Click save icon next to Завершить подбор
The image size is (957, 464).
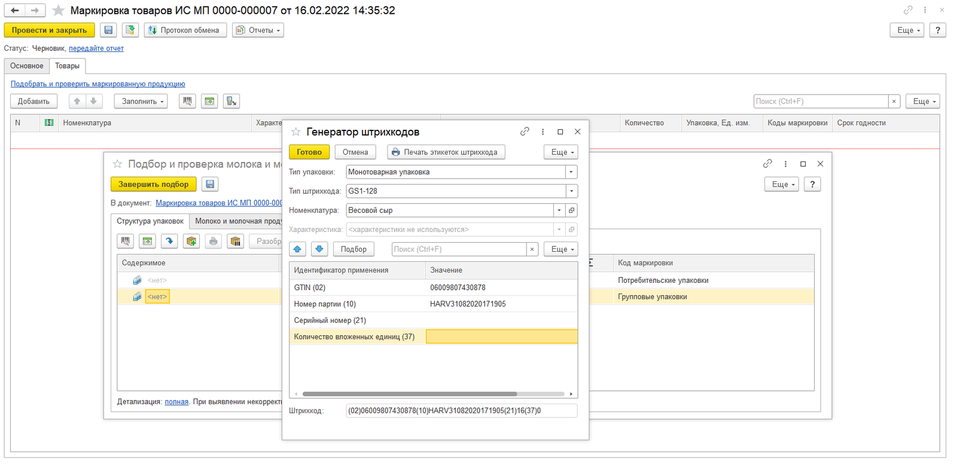[209, 184]
